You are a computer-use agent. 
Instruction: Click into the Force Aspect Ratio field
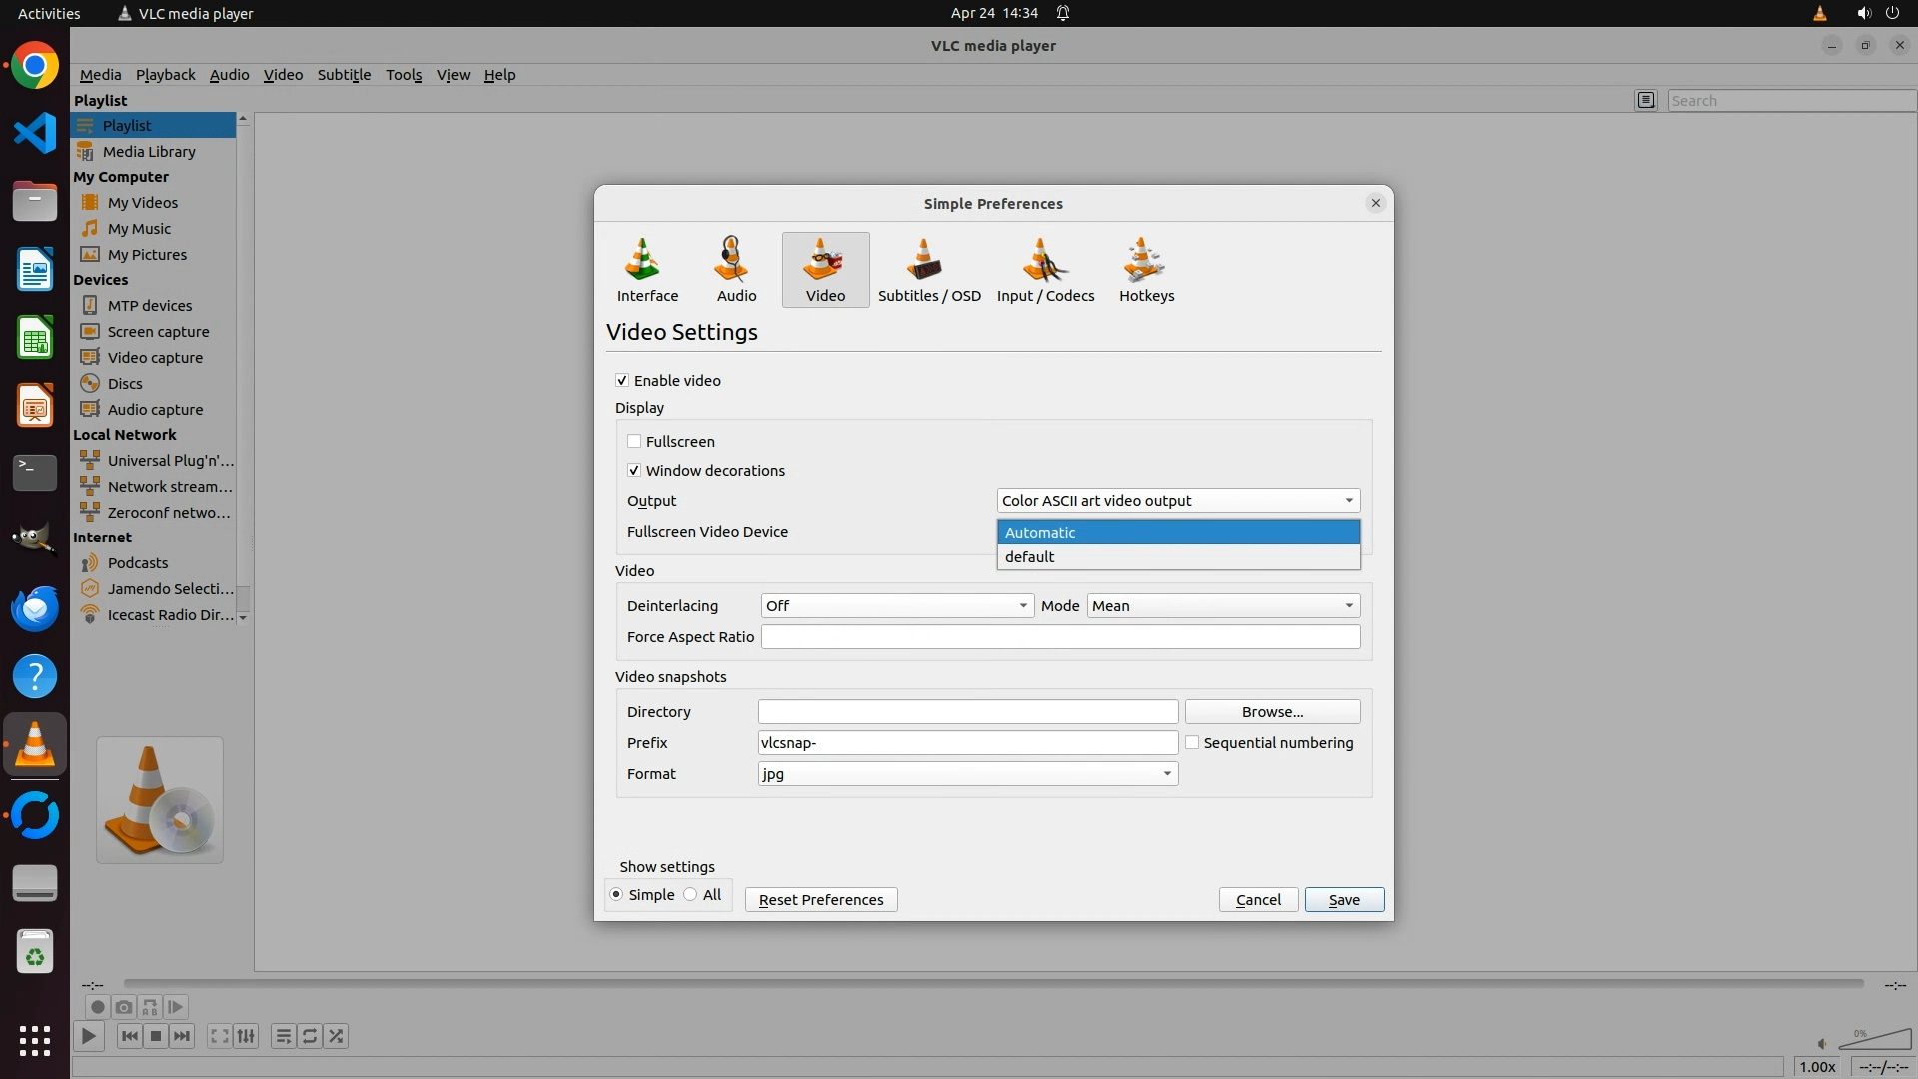pos(1059,637)
